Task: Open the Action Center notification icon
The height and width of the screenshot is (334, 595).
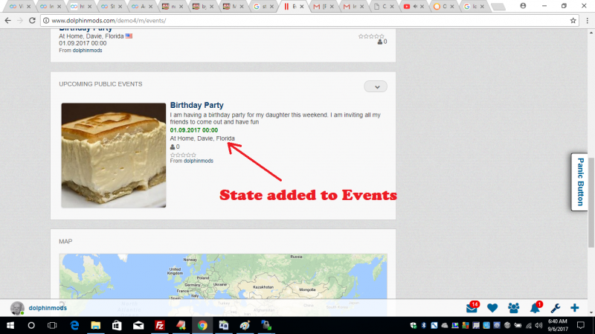Action: [581, 325]
